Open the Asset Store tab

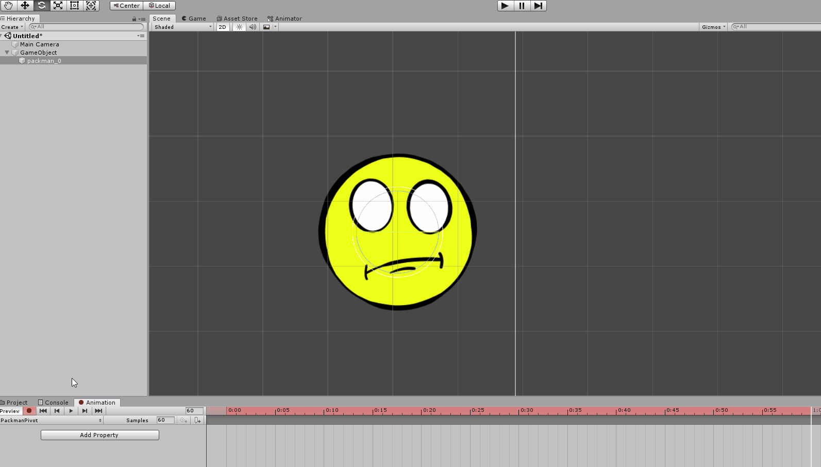(237, 19)
